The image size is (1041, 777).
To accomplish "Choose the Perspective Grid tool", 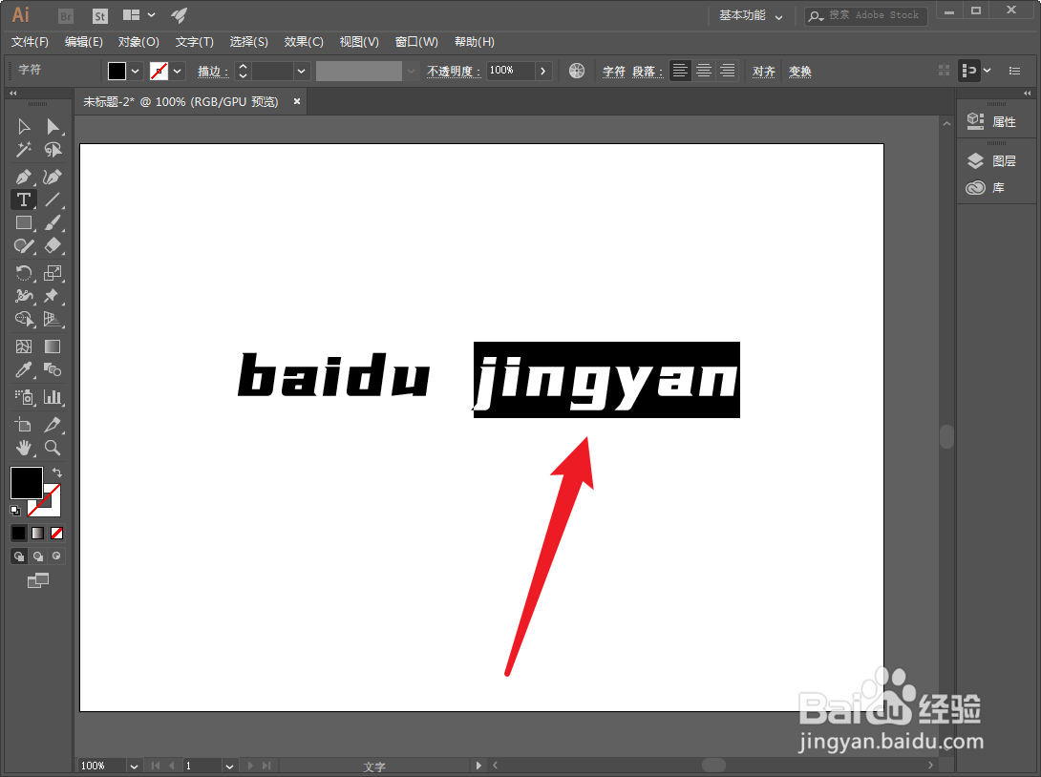I will click(x=53, y=319).
